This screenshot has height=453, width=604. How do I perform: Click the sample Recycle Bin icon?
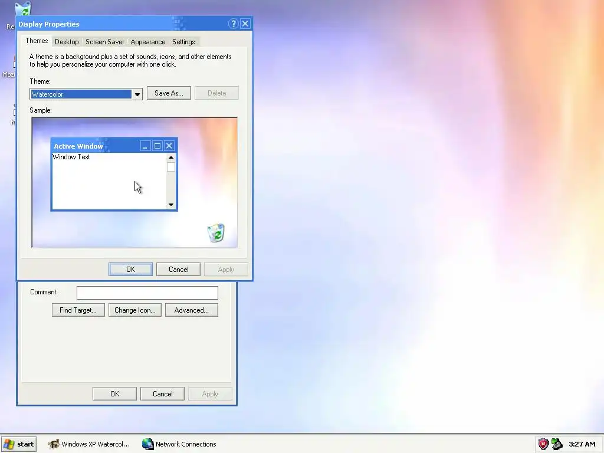(x=216, y=232)
